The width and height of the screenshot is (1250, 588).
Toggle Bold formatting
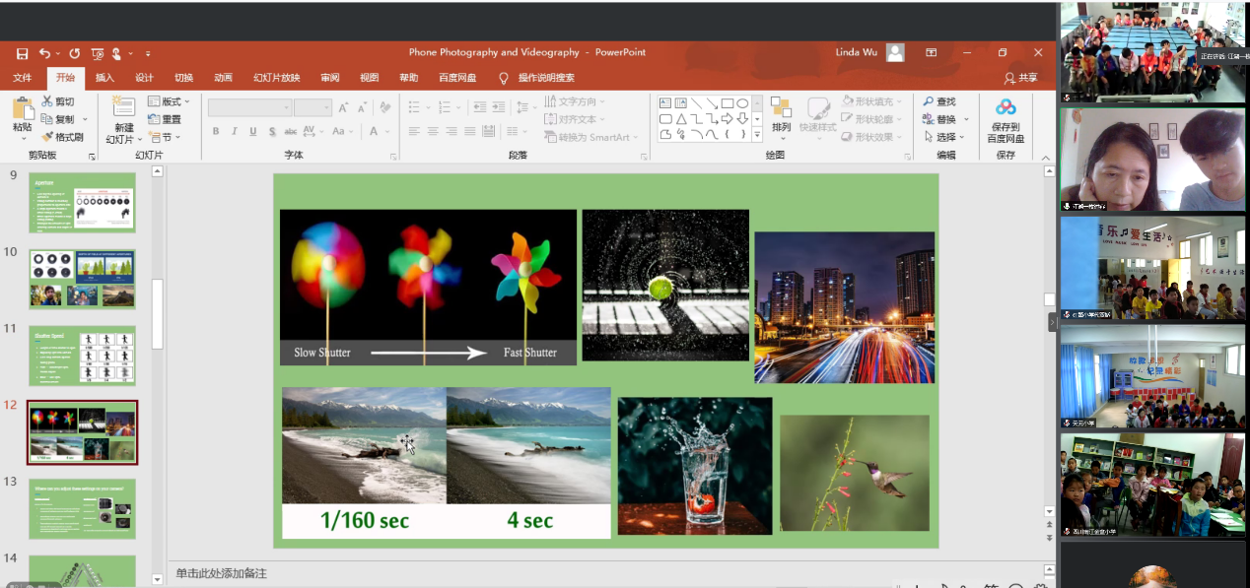point(216,132)
